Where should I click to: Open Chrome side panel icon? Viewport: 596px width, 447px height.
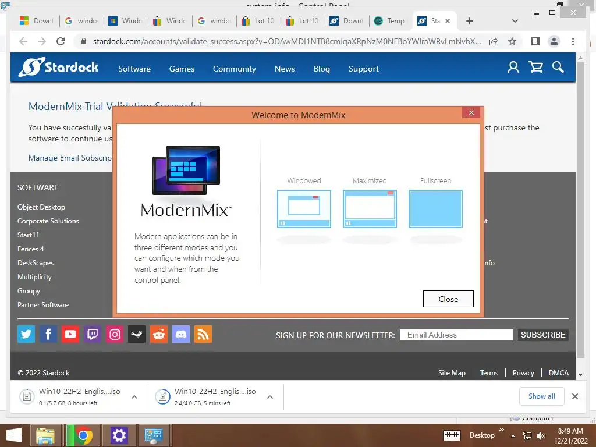tap(535, 41)
